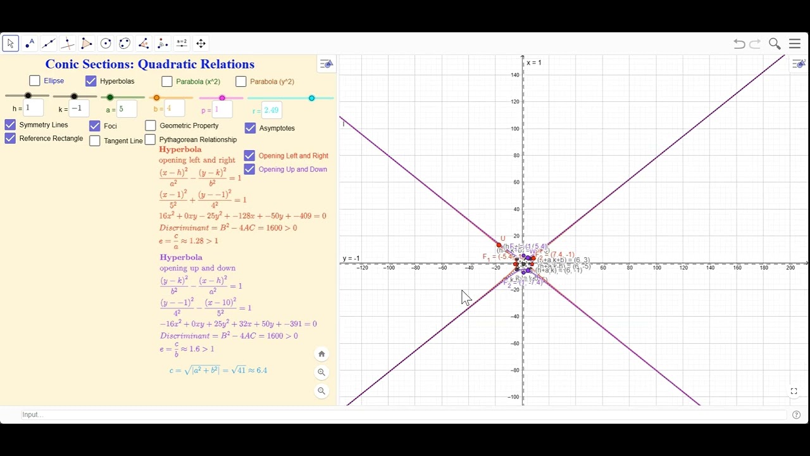Open the search magnifier

coord(775,44)
